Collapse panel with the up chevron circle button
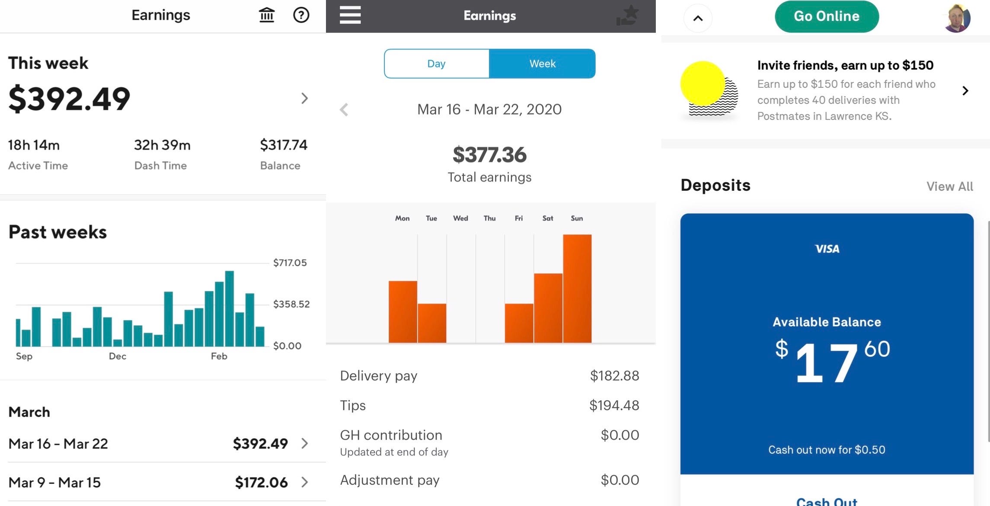Screen dimensions: 990x506 point(698,18)
